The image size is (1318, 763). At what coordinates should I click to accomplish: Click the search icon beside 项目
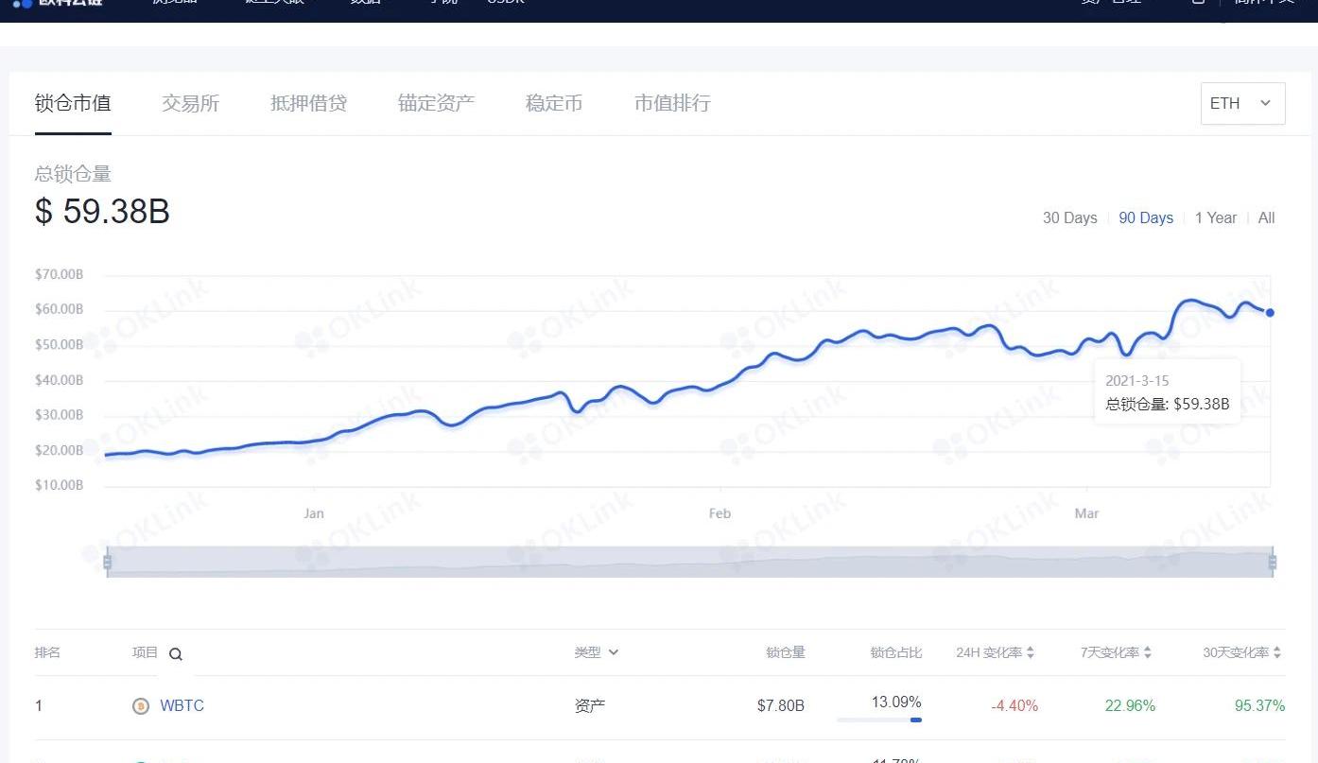pos(176,654)
